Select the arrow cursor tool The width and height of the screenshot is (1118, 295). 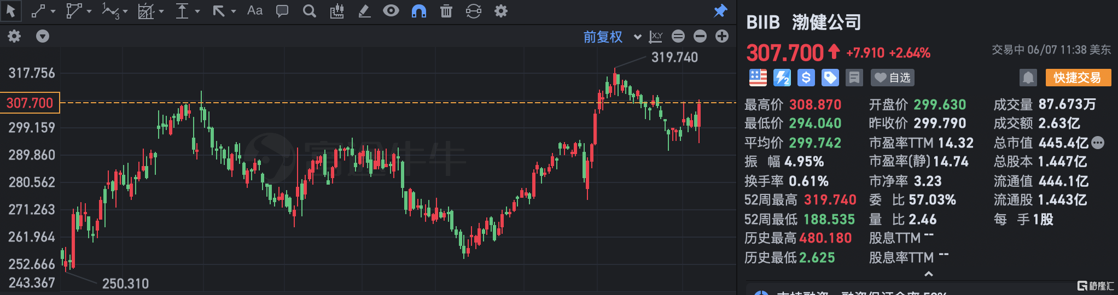10,11
